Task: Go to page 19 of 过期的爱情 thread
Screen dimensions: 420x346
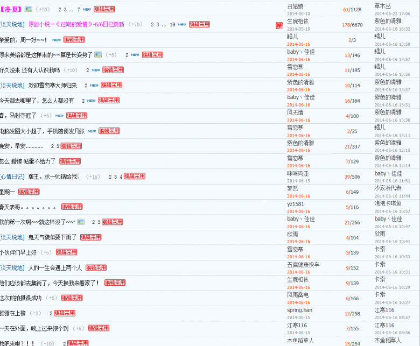Action: [x=172, y=24]
